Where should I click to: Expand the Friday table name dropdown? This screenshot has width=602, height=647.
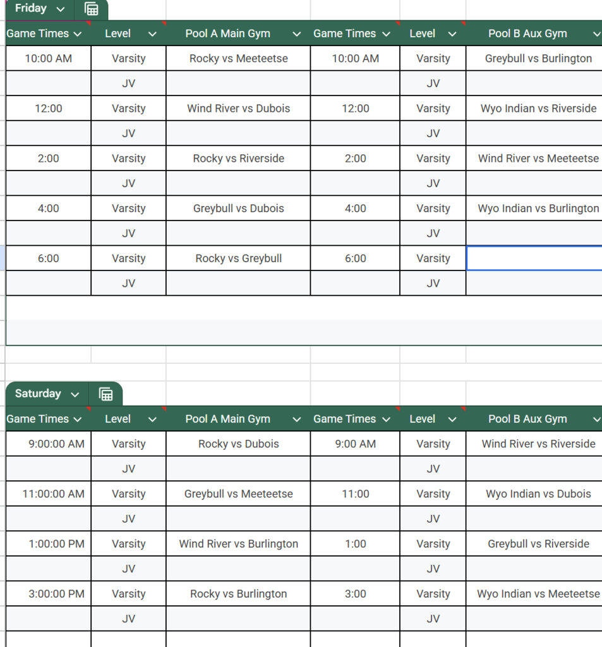(x=60, y=9)
